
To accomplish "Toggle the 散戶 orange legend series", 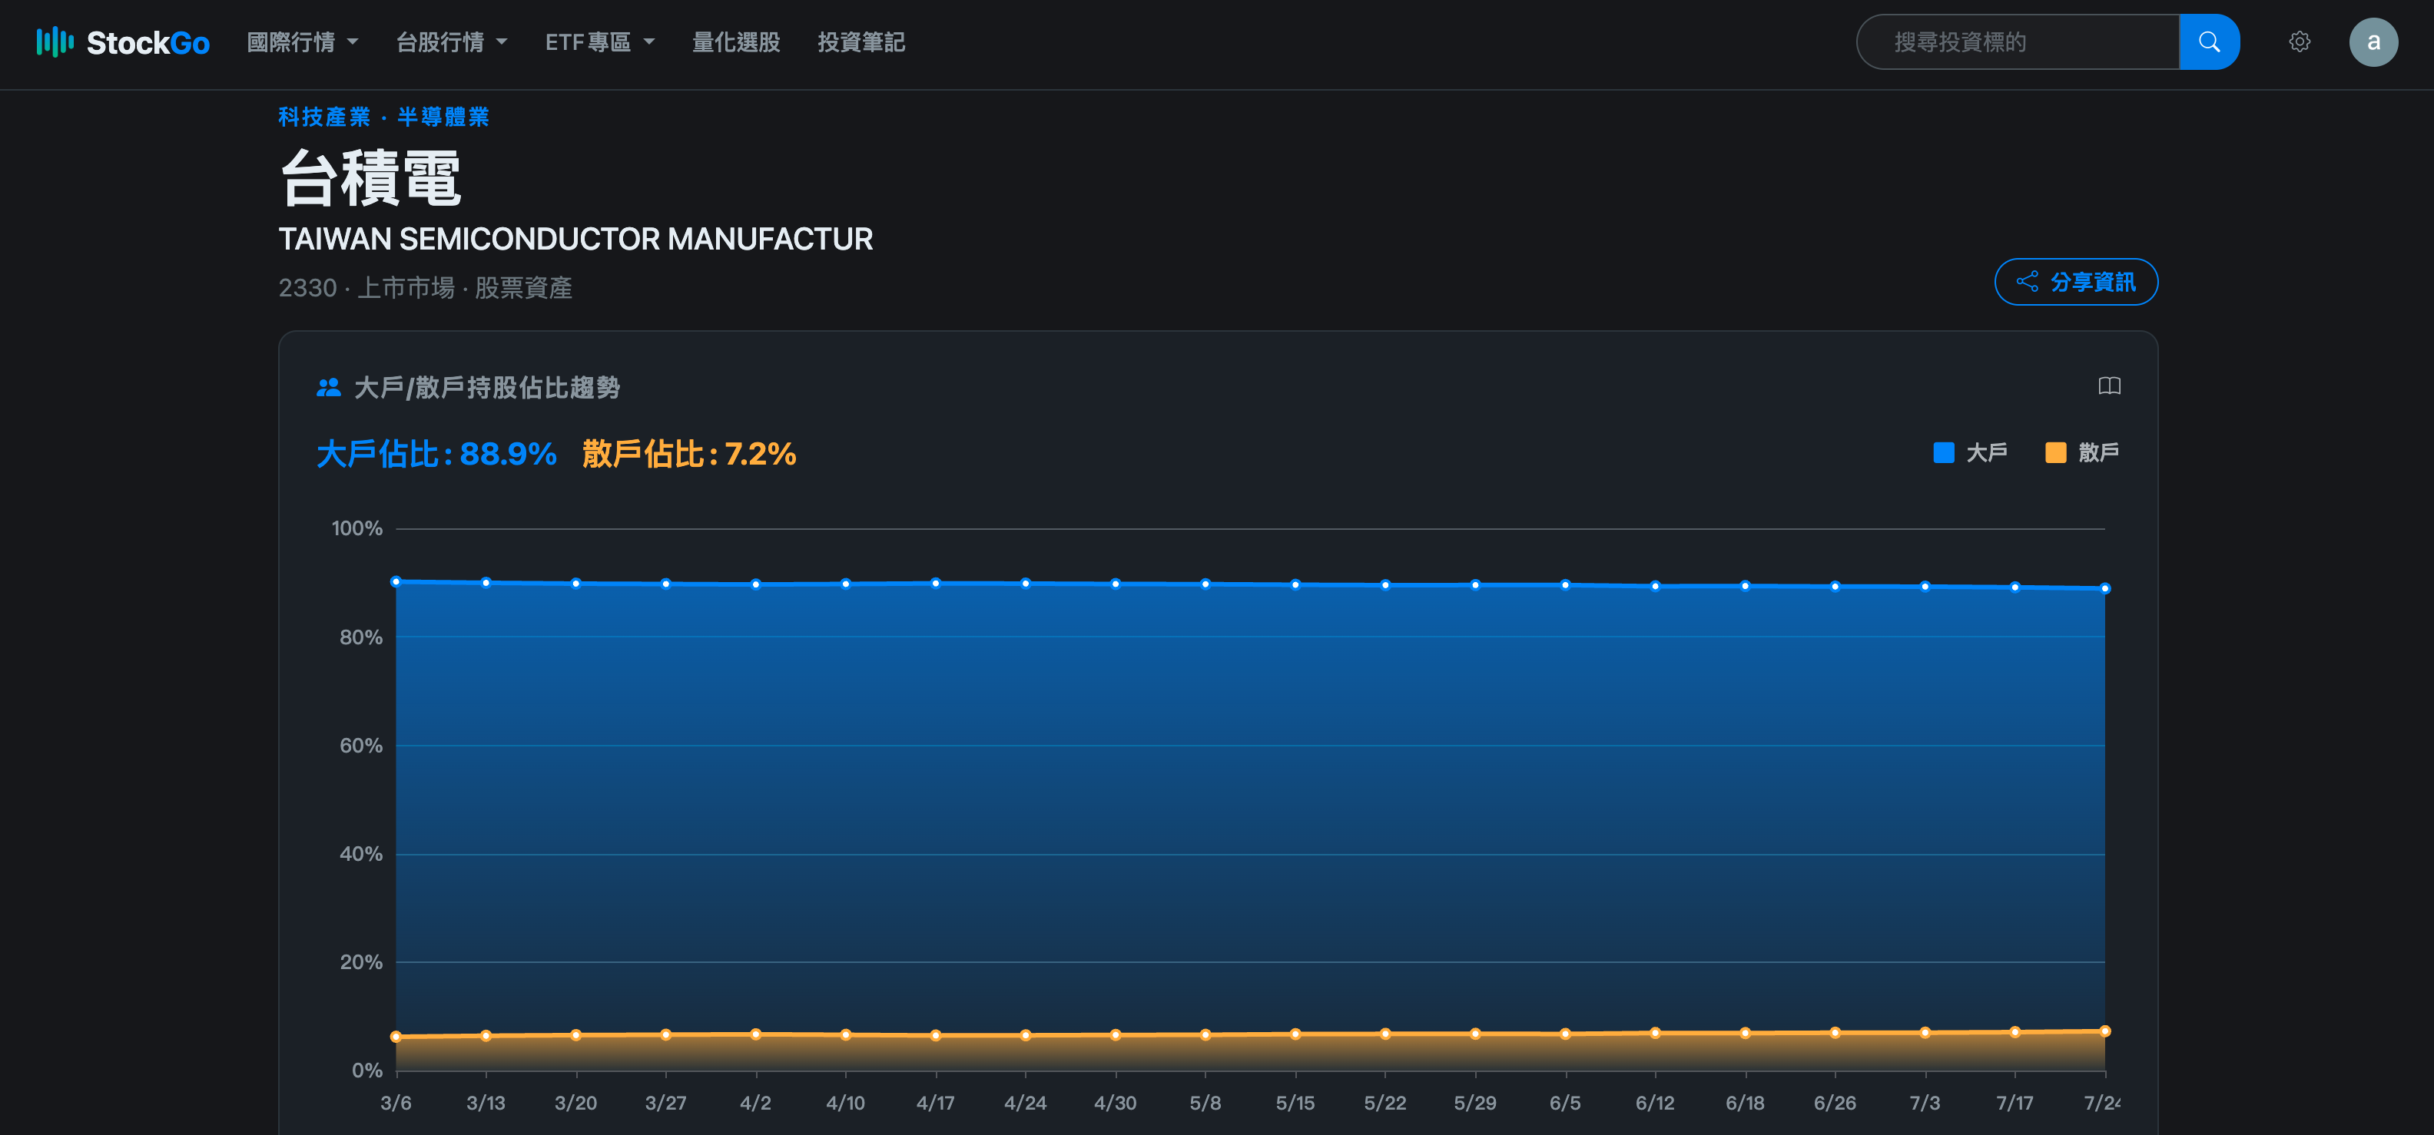I will (x=2083, y=452).
